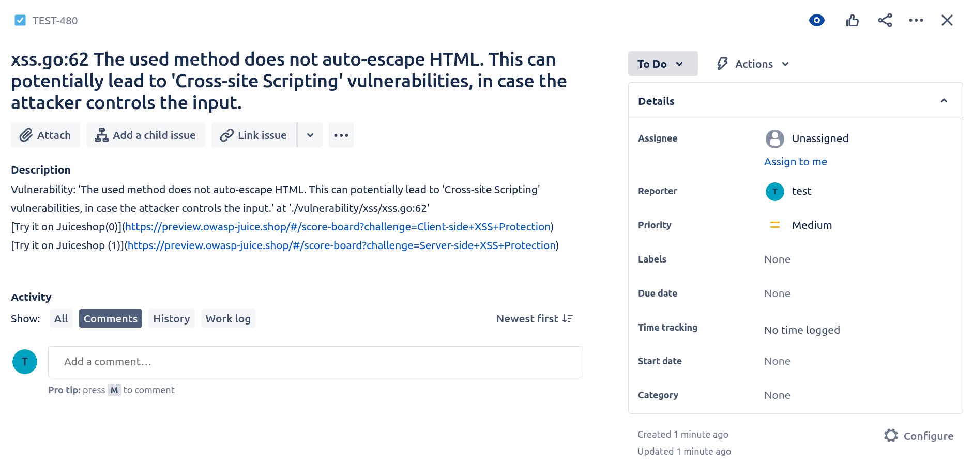Open the ellipsis menu beside Link issue
The width and height of the screenshot is (973, 463).
click(341, 135)
